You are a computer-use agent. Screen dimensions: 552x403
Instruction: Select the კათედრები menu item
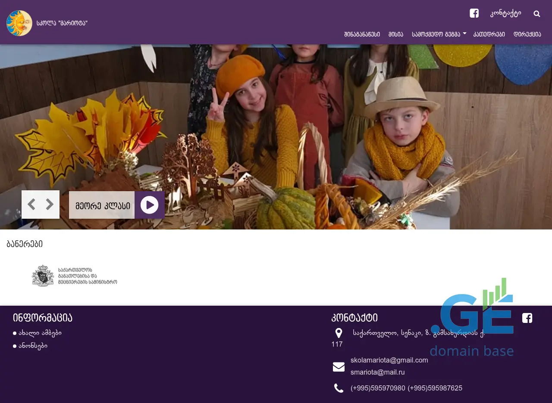[489, 34]
